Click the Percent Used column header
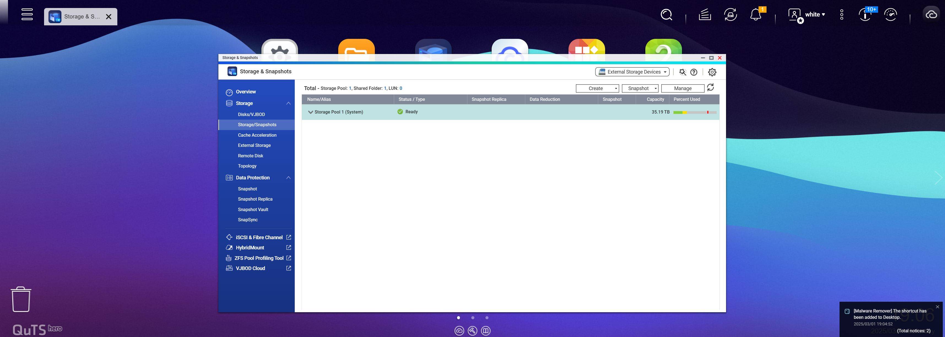The height and width of the screenshot is (337, 945). click(694, 99)
